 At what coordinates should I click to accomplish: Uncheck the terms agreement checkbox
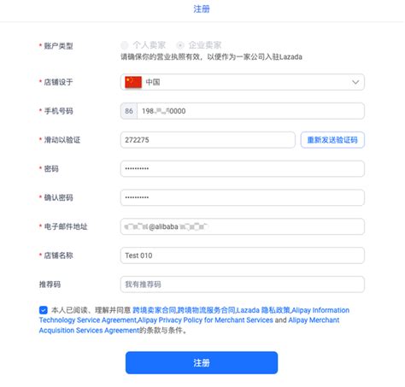(x=44, y=310)
